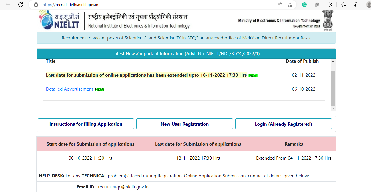The height and width of the screenshot is (195, 371).
Task: Click the 06-10-2022 11:30 Hrs cell
Action: (90, 158)
